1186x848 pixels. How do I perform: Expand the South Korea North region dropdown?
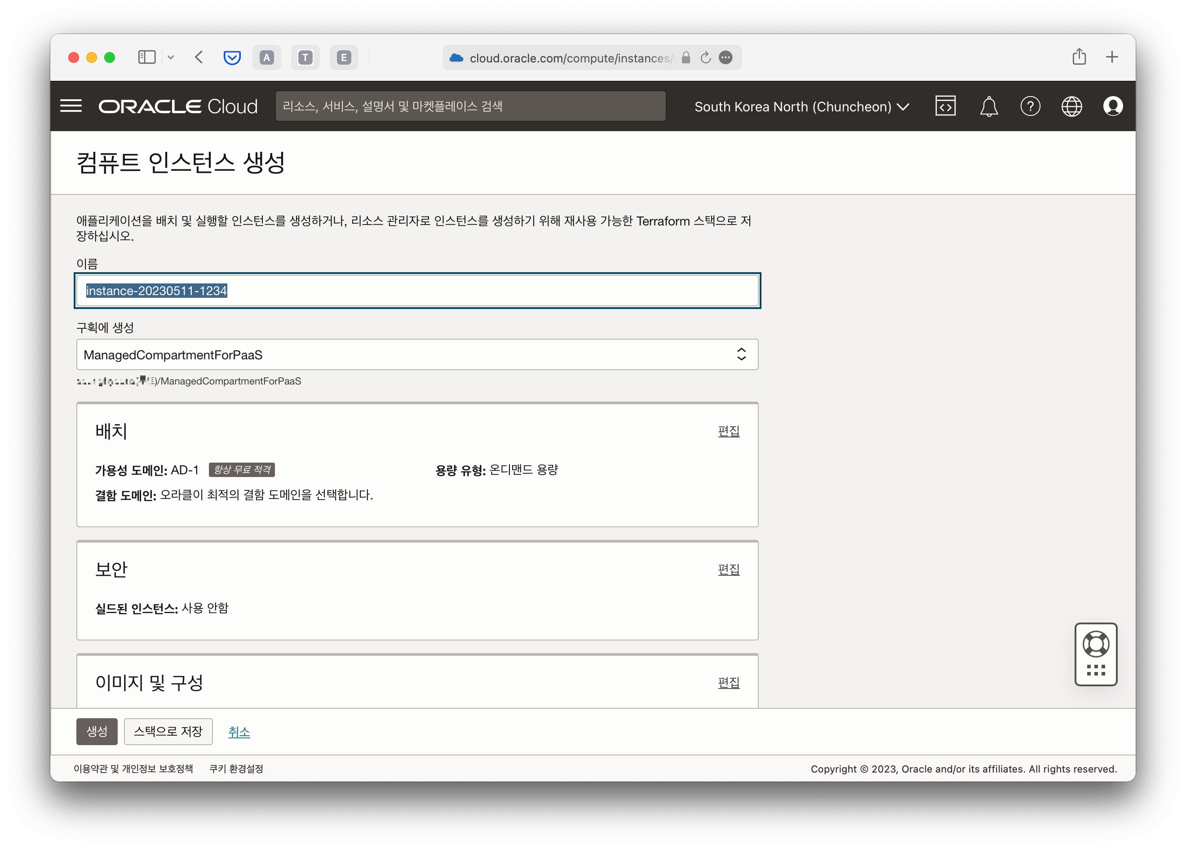tap(801, 106)
